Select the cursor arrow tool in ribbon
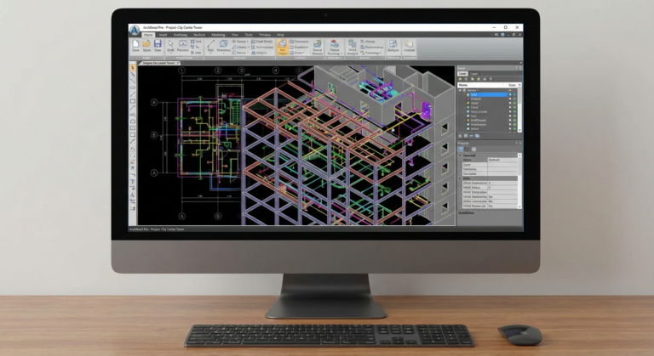 coord(170,43)
